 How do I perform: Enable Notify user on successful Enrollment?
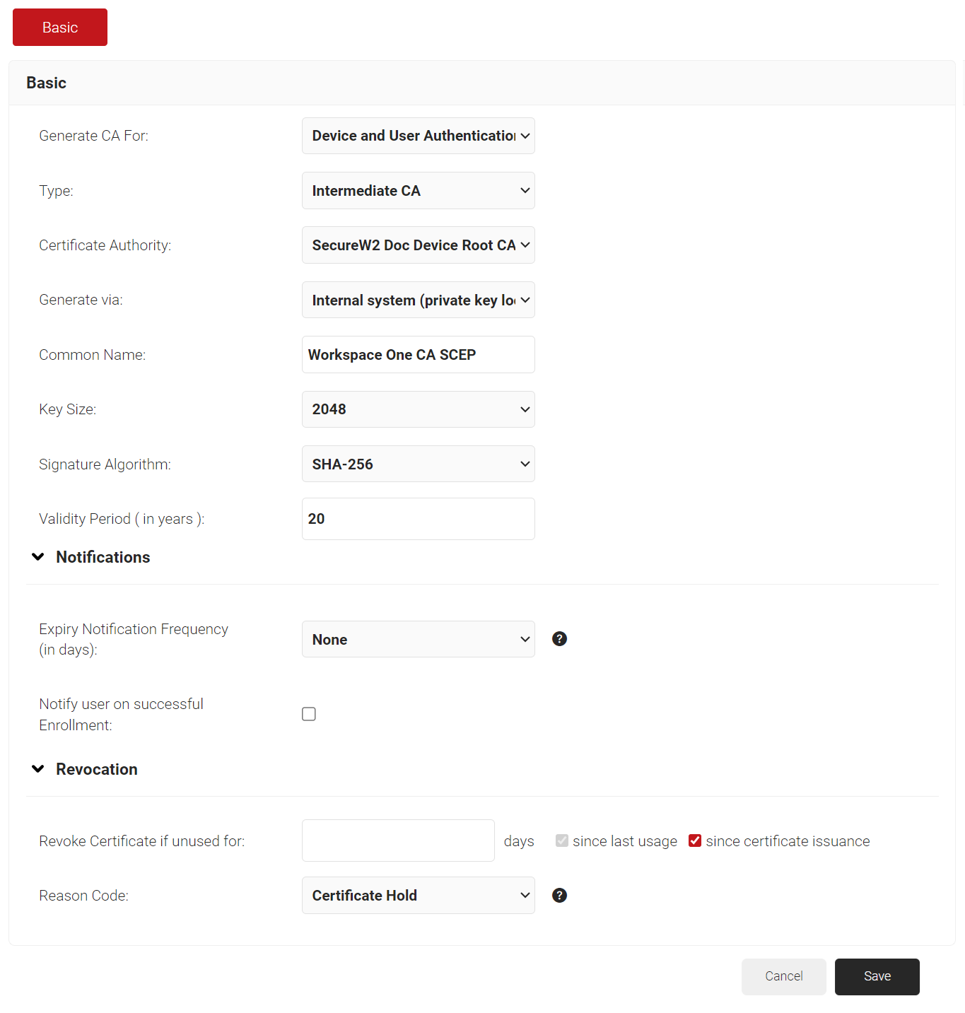tap(309, 714)
